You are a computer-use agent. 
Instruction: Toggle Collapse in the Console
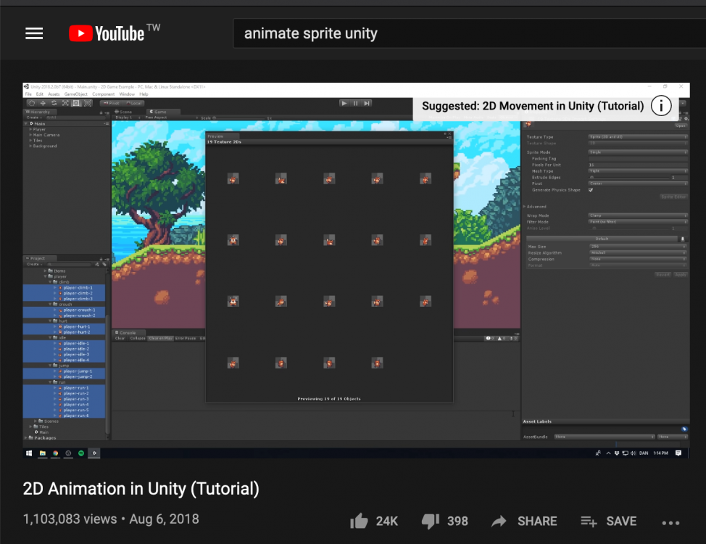pos(137,339)
